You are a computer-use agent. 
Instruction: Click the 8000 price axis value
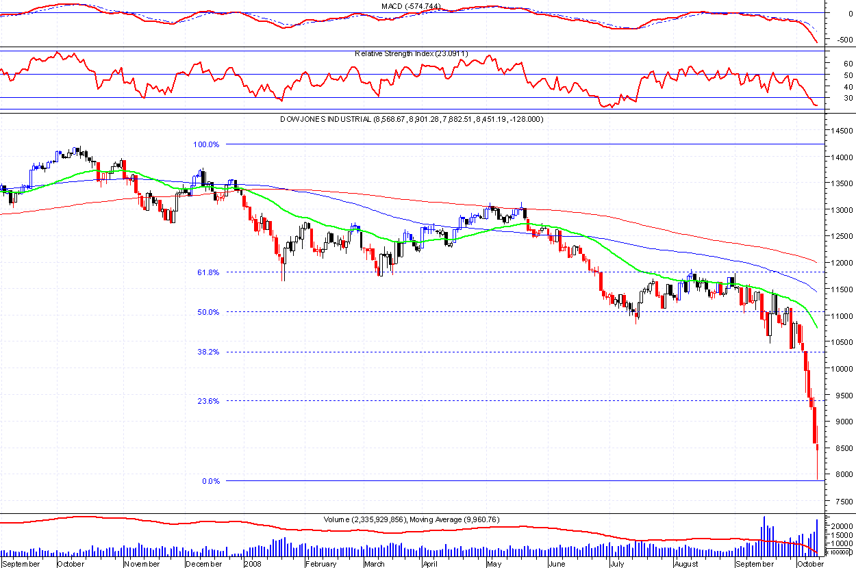[x=842, y=475]
